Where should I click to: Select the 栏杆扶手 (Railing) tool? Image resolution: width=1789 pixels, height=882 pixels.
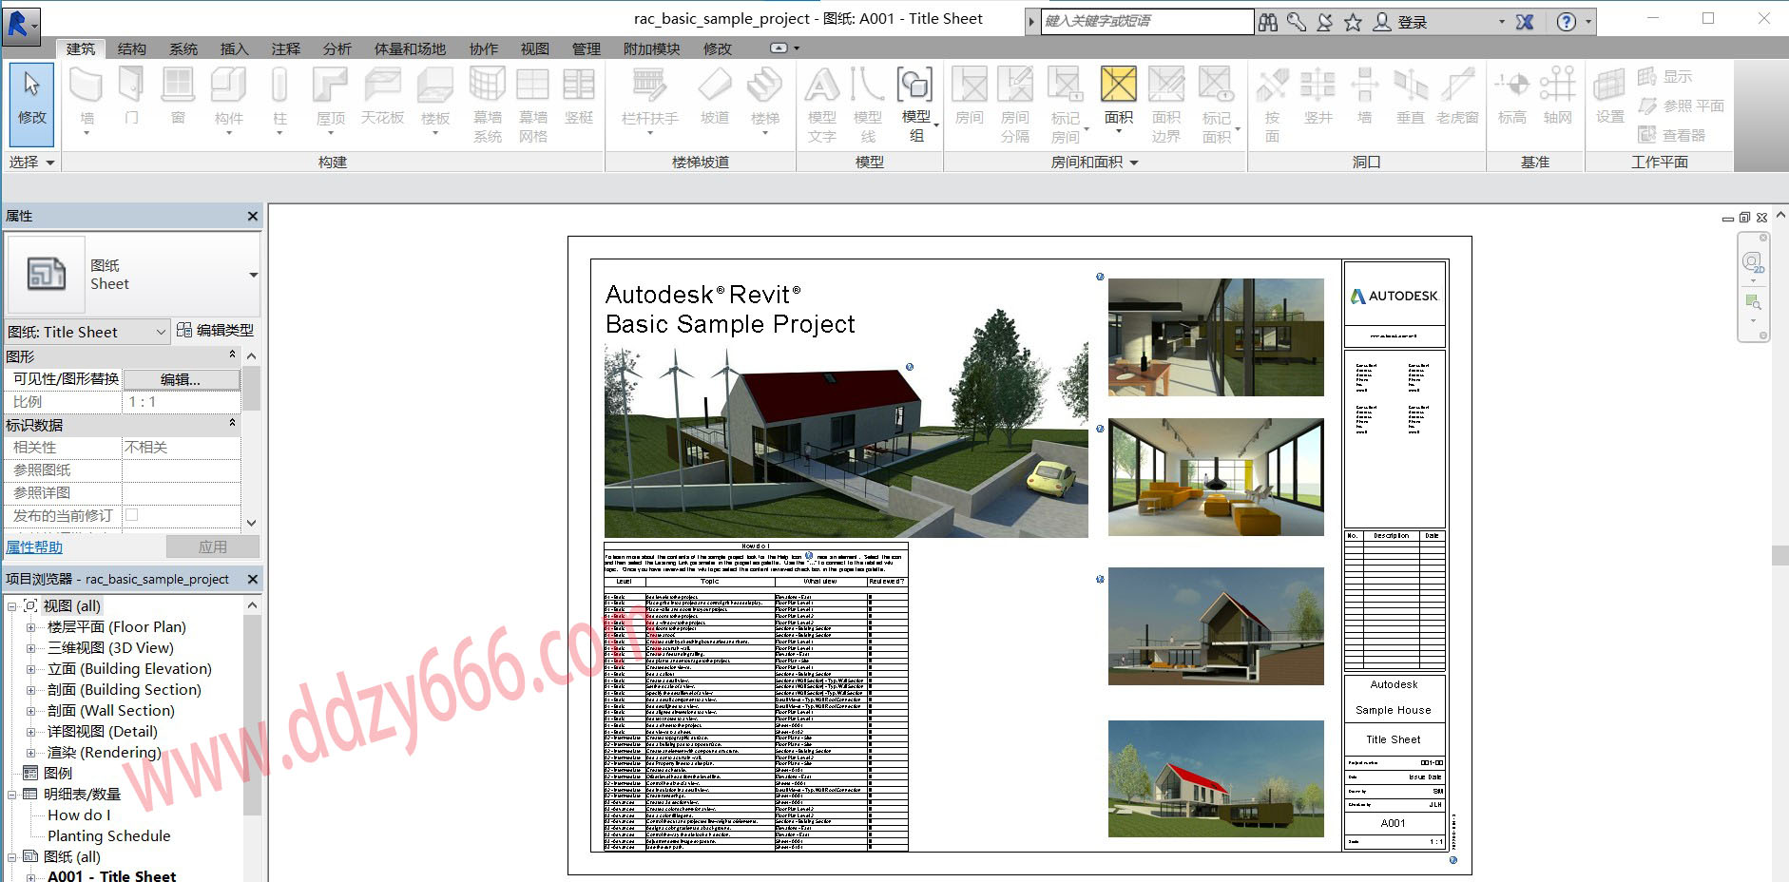pyautogui.click(x=649, y=99)
